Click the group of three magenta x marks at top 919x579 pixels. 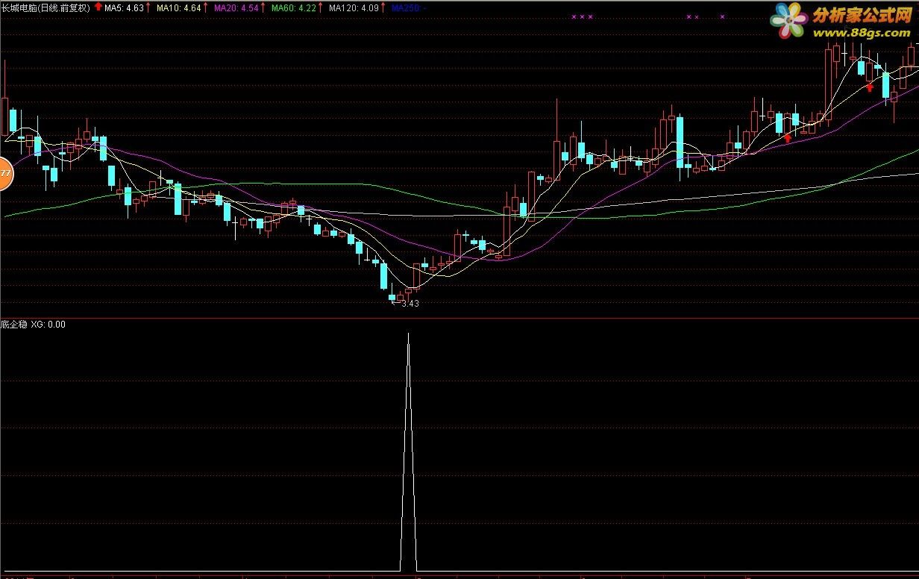(x=582, y=16)
